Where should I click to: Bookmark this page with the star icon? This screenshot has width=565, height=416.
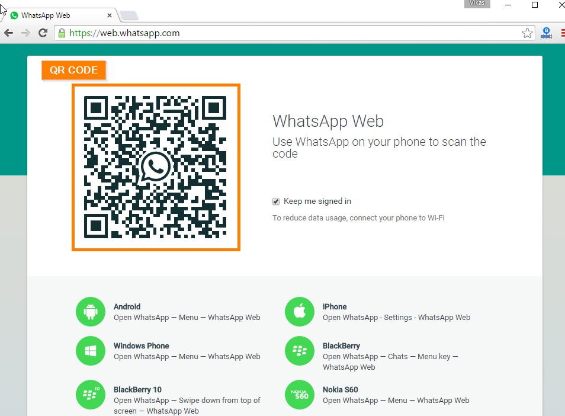click(527, 33)
